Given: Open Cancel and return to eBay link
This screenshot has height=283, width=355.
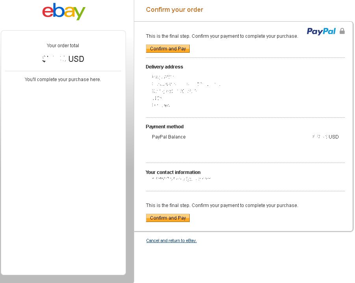Looking at the screenshot, I should 171,240.
